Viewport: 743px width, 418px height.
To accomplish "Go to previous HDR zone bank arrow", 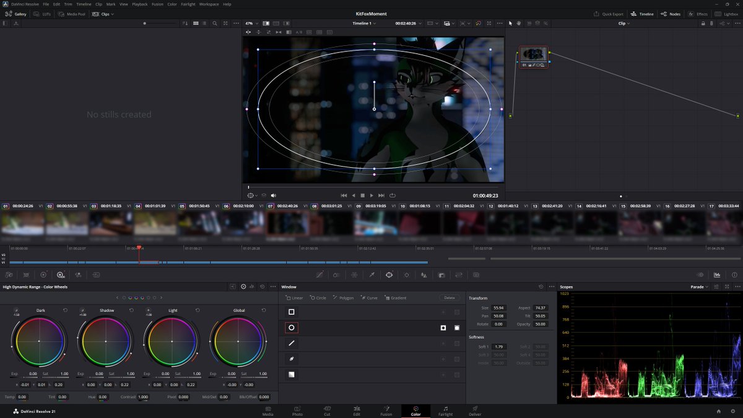I will coord(117,298).
